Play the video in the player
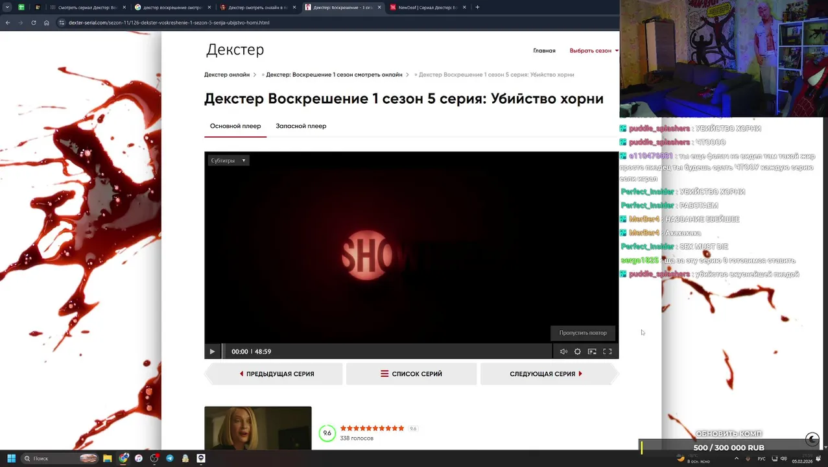Screen dimensions: 828x467 point(212,352)
